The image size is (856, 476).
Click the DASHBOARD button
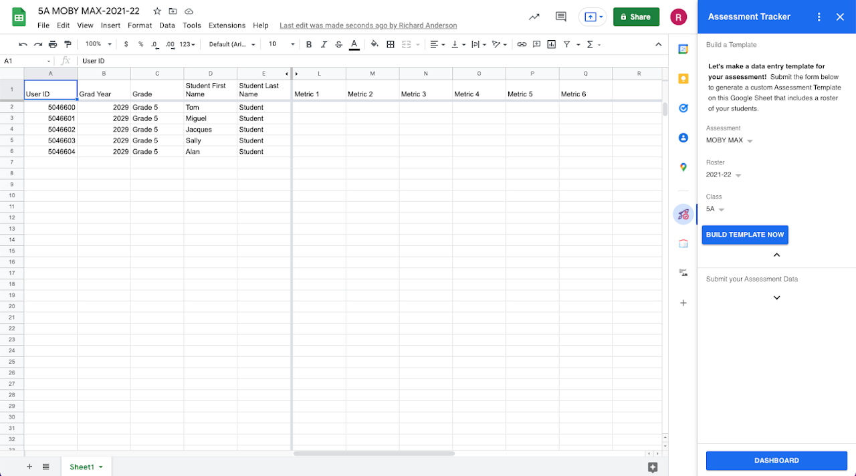click(776, 461)
